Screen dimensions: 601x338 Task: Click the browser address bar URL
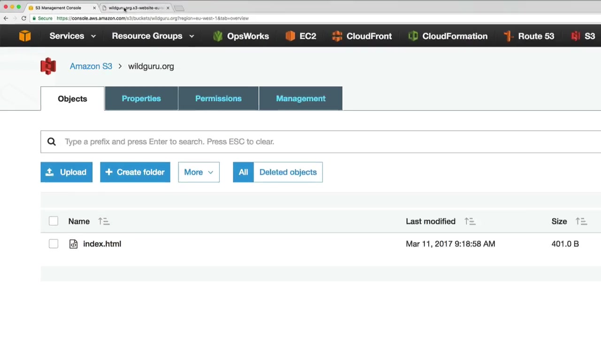coord(153,18)
